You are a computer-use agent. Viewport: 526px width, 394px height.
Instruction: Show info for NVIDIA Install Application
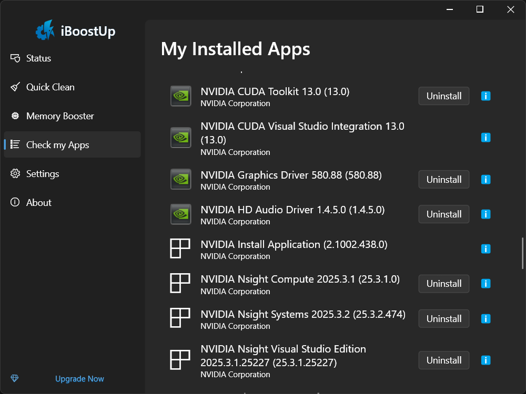[485, 249]
